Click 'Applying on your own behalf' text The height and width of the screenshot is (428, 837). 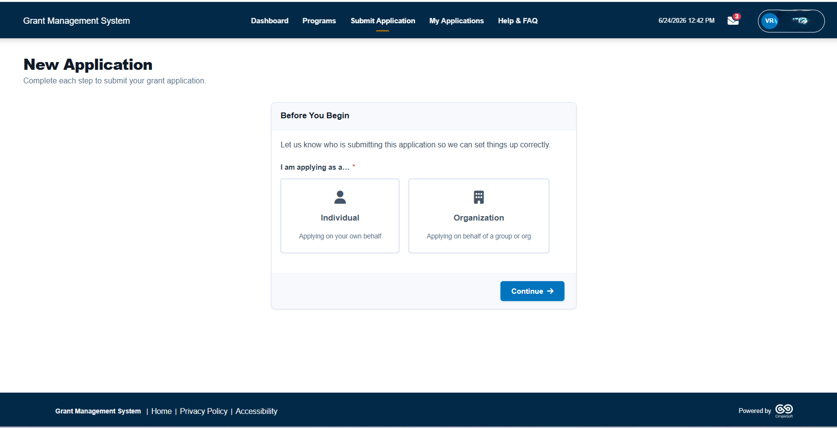point(340,236)
